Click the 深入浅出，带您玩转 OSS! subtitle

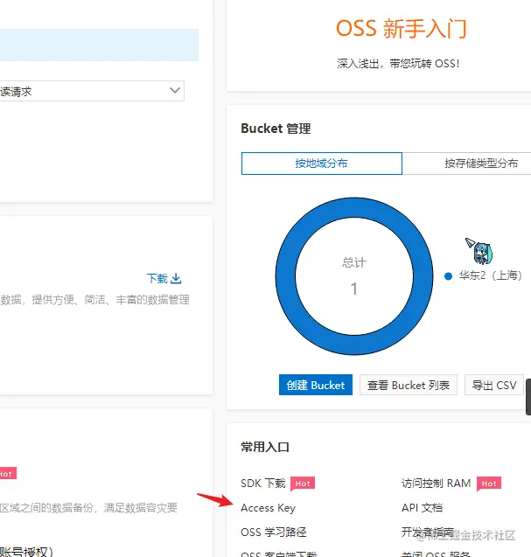pyautogui.click(x=398, y=64)
